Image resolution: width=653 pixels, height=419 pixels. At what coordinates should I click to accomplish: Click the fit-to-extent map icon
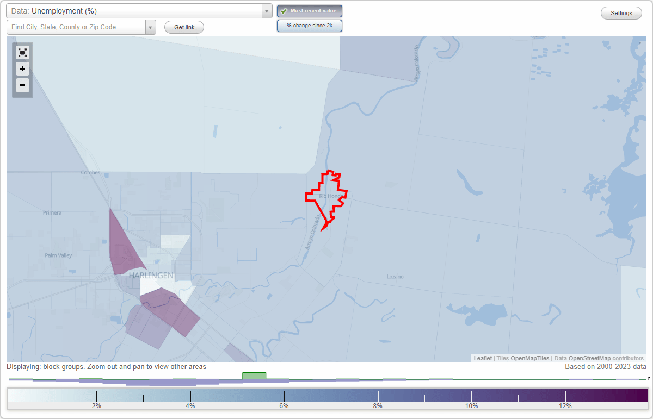[22, 52]
